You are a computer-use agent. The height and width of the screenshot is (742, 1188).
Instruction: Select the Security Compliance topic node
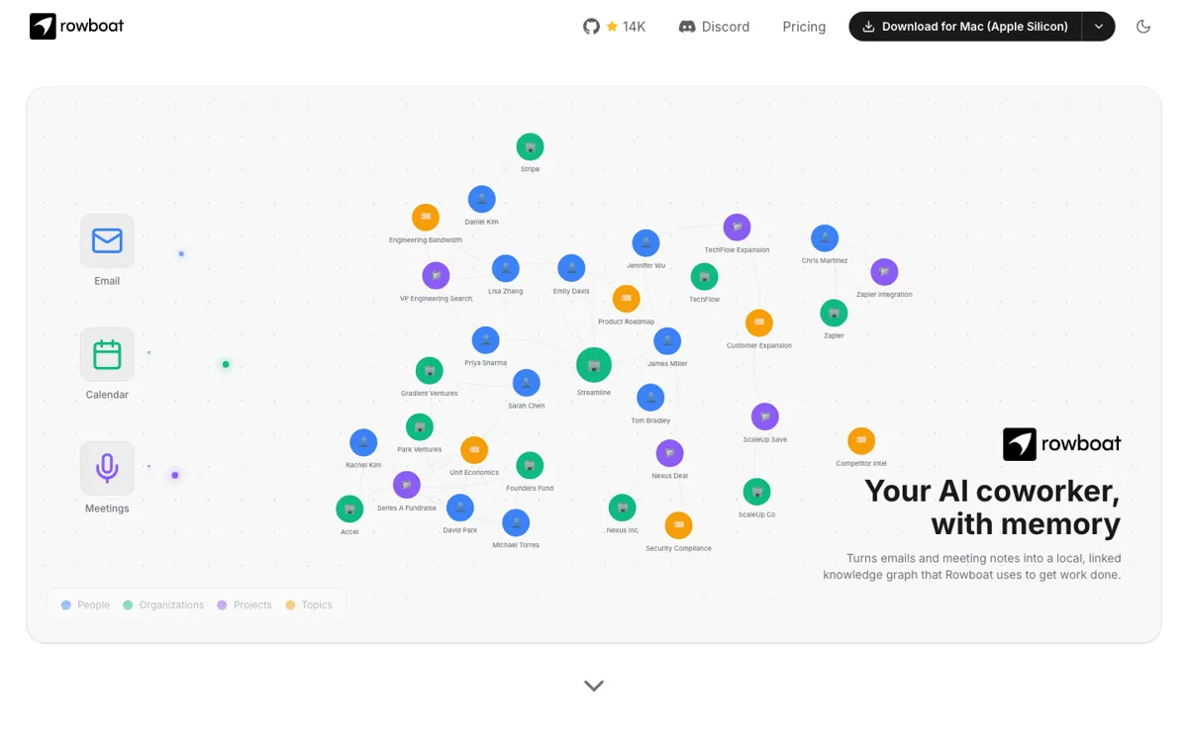[678, 525]
